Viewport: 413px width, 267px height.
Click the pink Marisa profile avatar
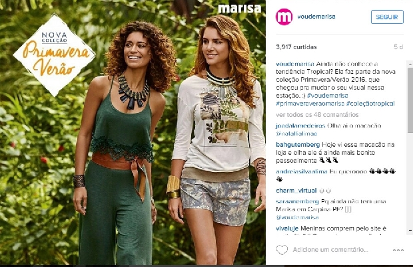click(x=284, y=17)
